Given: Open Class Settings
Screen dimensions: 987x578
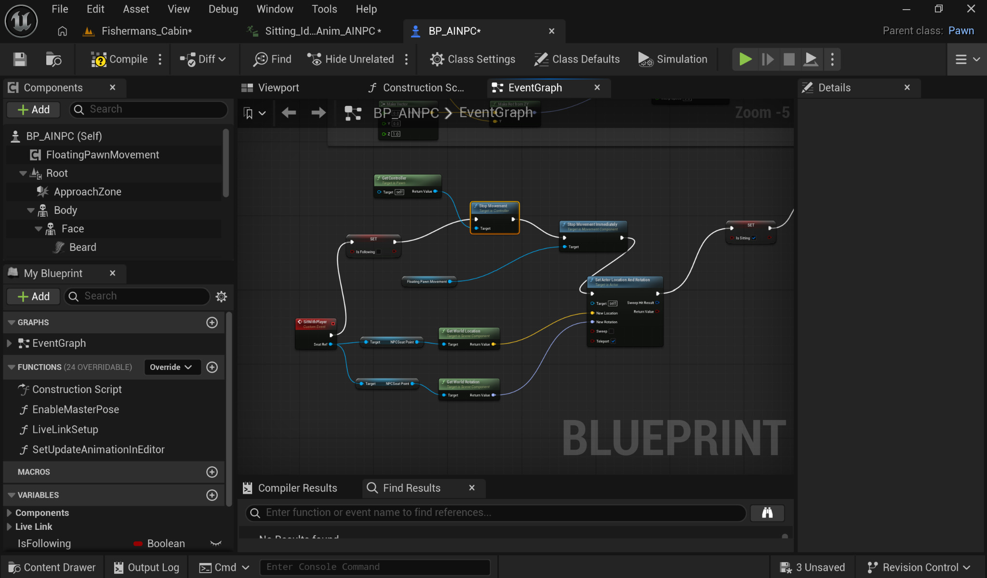Looking at the screenshot, I should (472, 59).
